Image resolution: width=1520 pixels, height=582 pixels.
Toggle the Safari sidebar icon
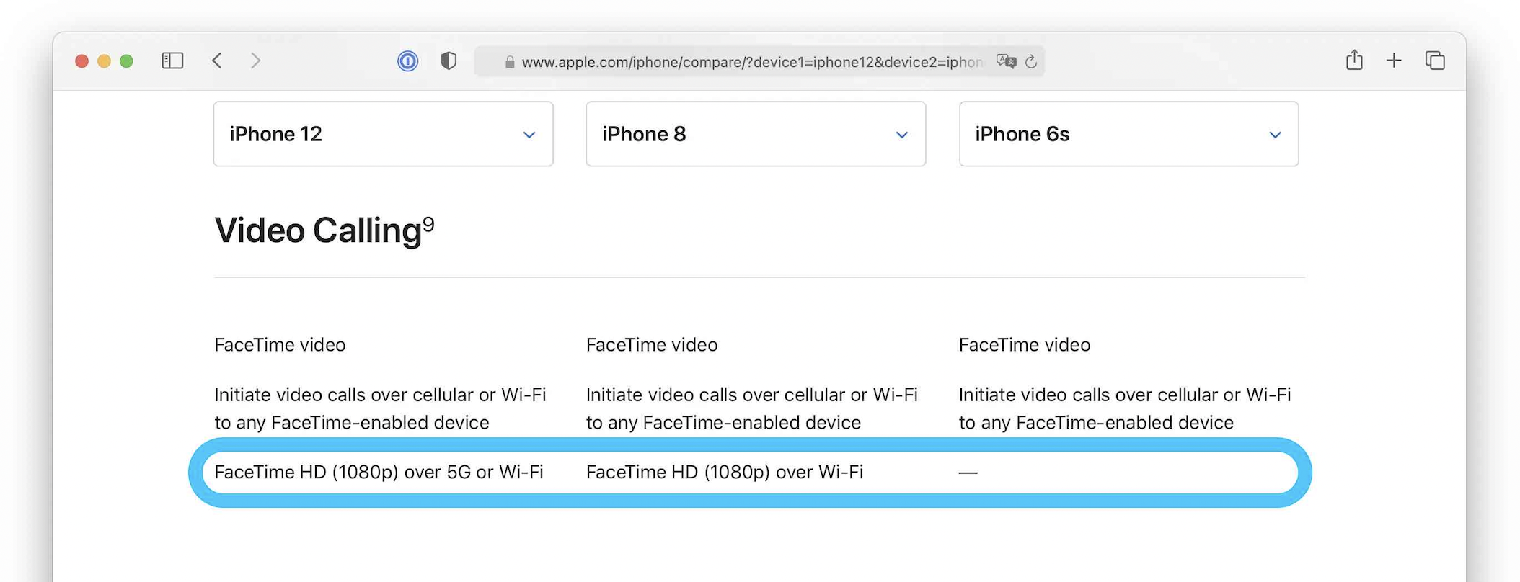(172, 61)
